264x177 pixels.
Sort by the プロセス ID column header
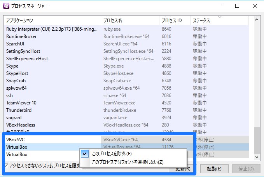tap(175, 20)
